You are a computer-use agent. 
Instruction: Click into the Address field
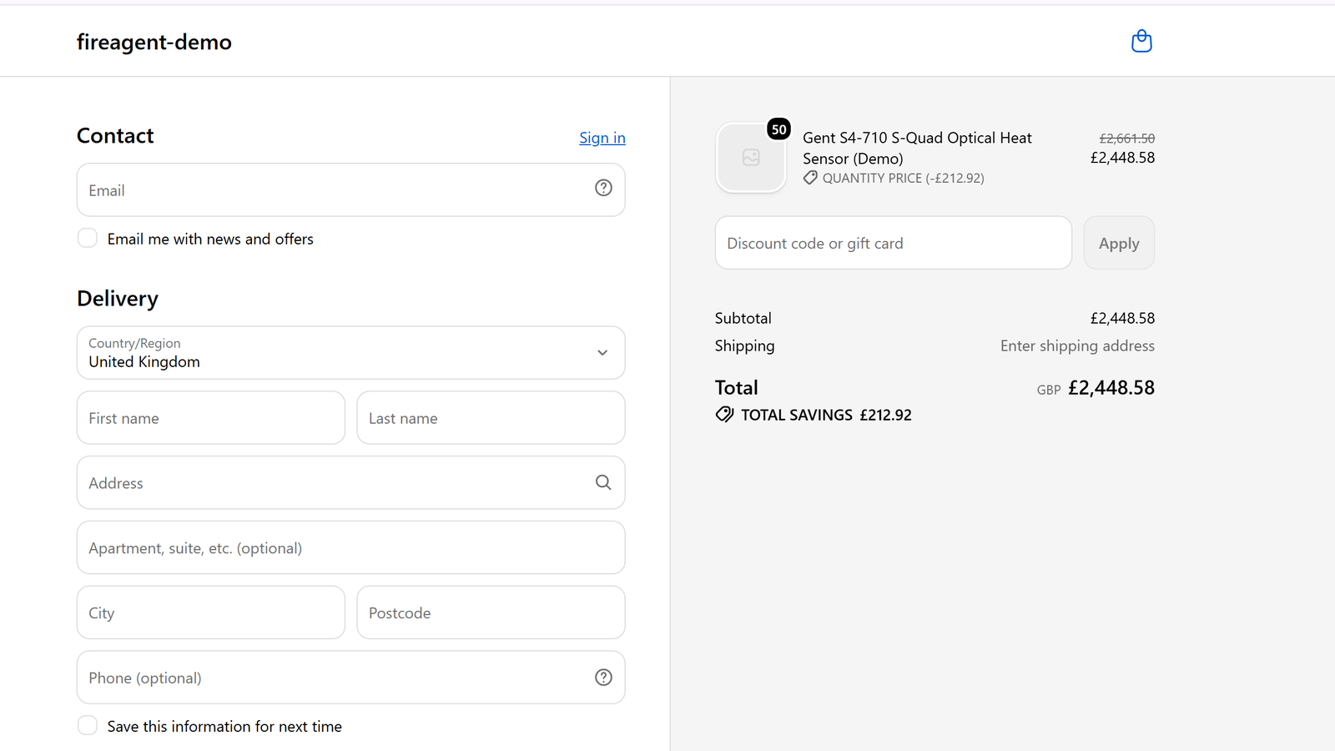[x=351, y=482]
